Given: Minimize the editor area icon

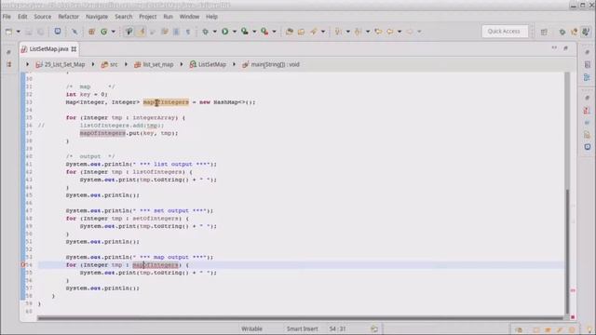Looking at the screenshot, I should pyautogui.click(x=554, y=48).
